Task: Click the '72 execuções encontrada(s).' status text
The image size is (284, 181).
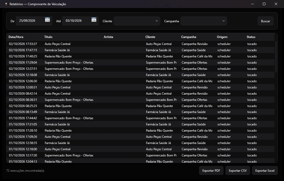Action: (25, 170)
